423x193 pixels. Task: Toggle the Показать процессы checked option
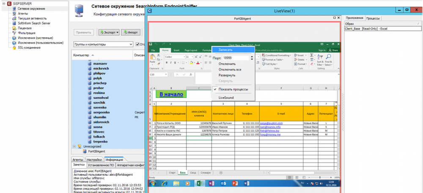[x=233, y=90]
